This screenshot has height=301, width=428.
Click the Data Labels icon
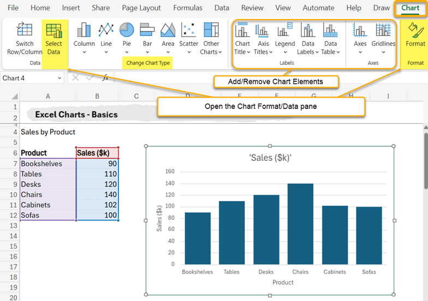pos(308,29)
